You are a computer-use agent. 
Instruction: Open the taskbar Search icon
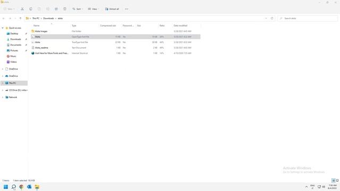14,187
